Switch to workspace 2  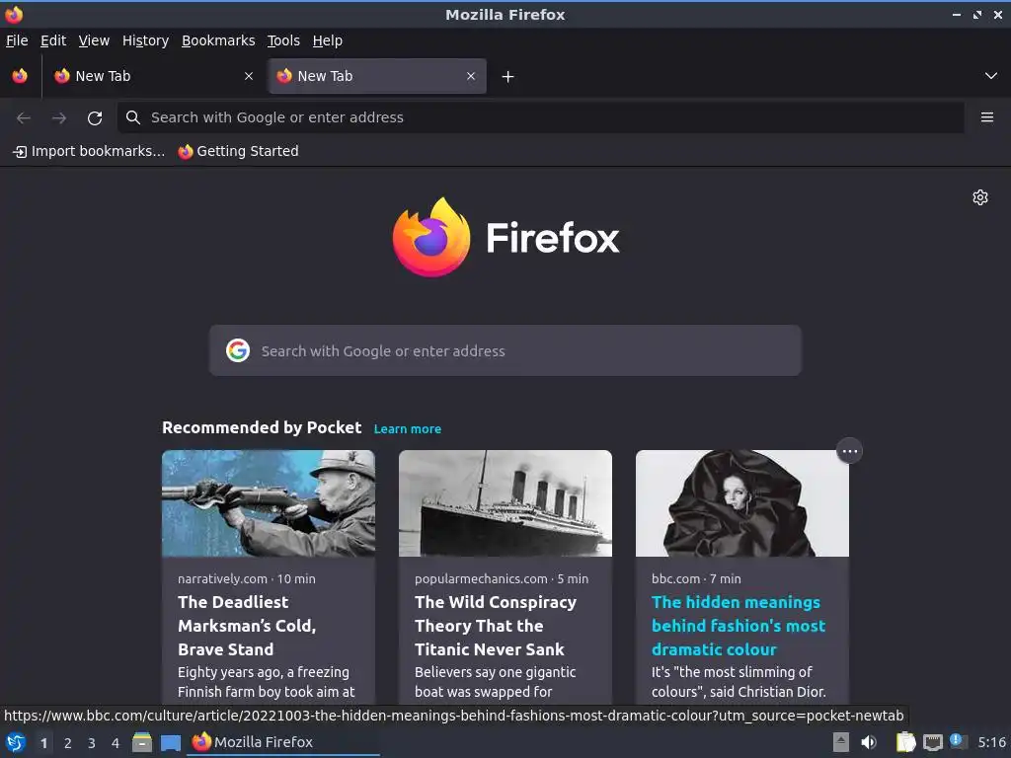[68, 743]
